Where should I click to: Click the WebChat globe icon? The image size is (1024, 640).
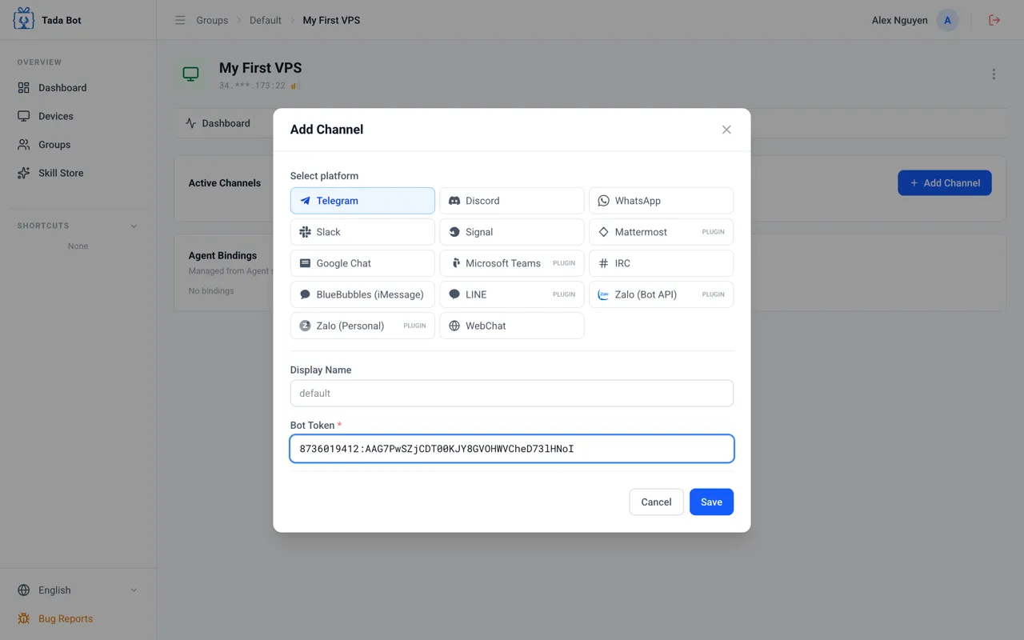[x=454, y=326]
